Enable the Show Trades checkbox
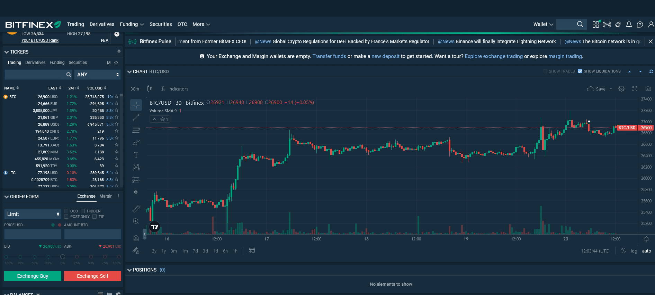Image resolution: width=655 pixels, height=295 pixels. click(x=545, y=71)
